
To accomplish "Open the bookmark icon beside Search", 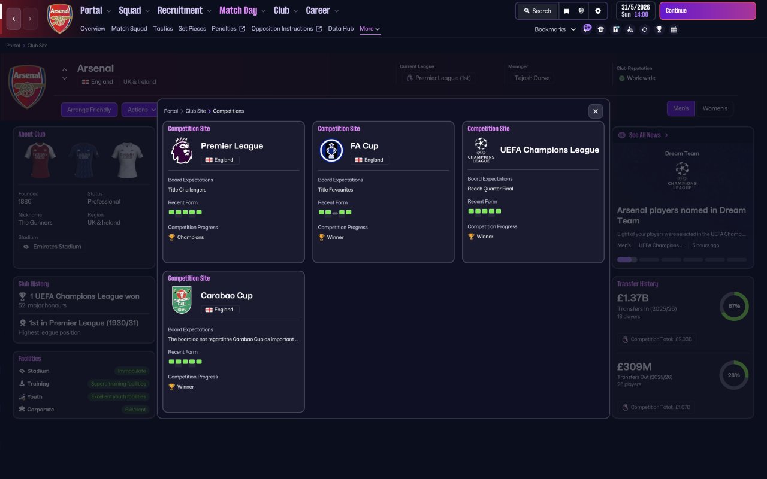I will tap(566, 11).
